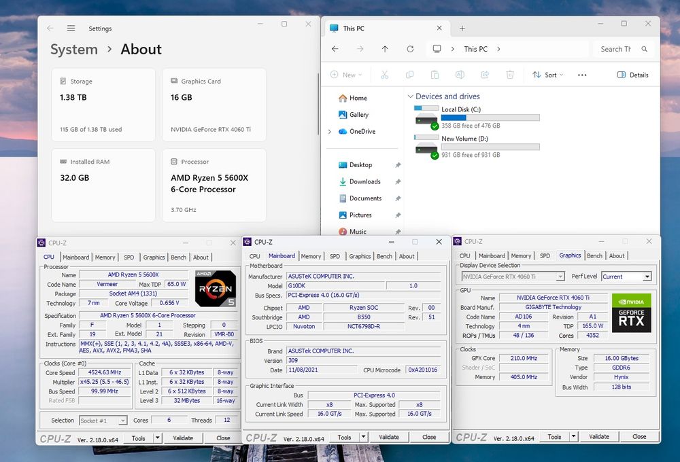Click the pin icon beside Downloads
The width and height of the screenshot is (680, 462).
[398, 181]
